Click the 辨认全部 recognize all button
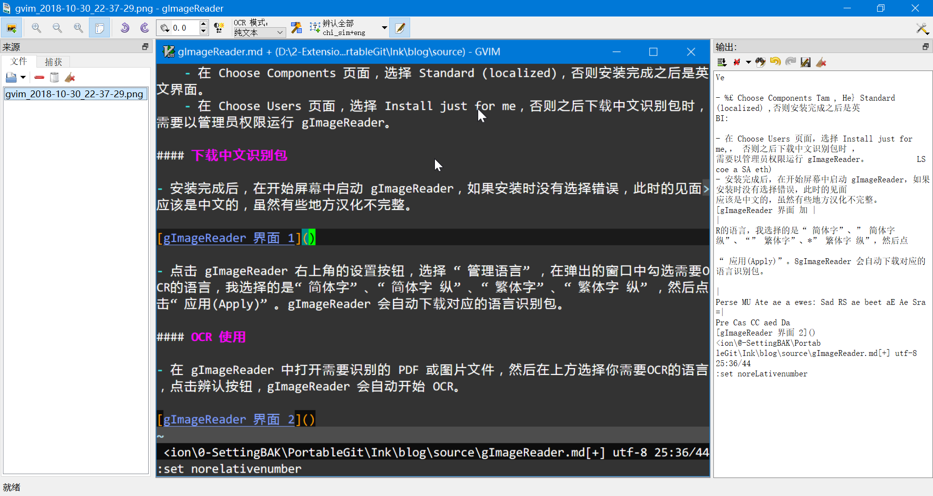This screenshot has width=933, height=496. [340, 27]
